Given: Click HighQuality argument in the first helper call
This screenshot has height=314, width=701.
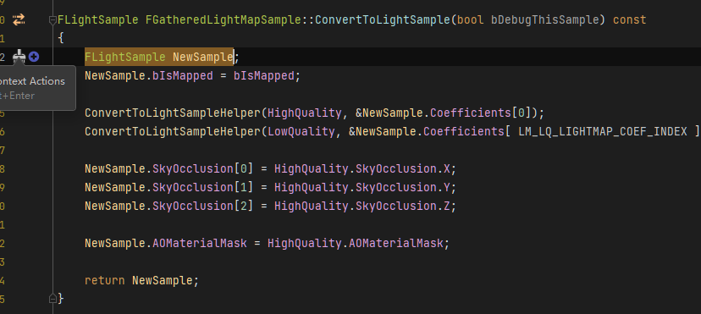Looking at the screenshot, I should point(305,113).
